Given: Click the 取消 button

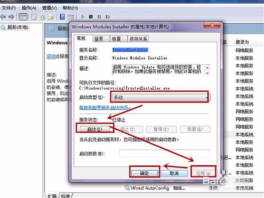Looking at the screenshot, I should tap(174, 173).
